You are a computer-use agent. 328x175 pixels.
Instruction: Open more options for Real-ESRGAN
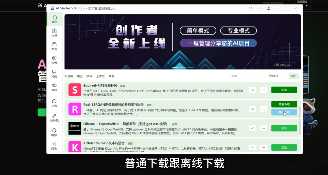click(x=264, y=109)
